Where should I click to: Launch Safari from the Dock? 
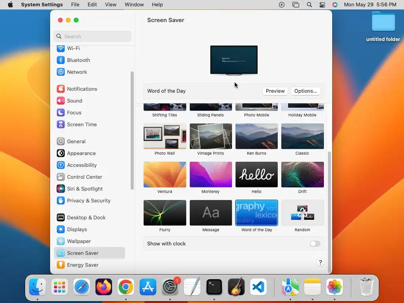82,287
